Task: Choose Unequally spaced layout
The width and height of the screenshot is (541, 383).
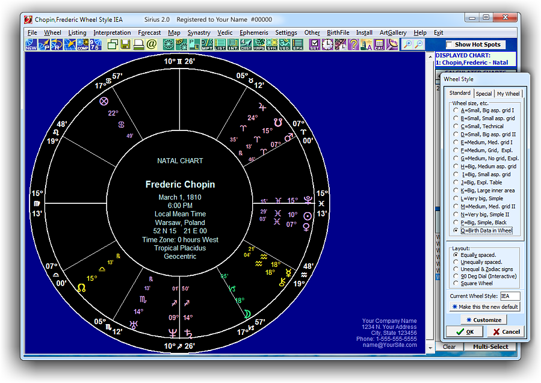Action: (456, 262)
